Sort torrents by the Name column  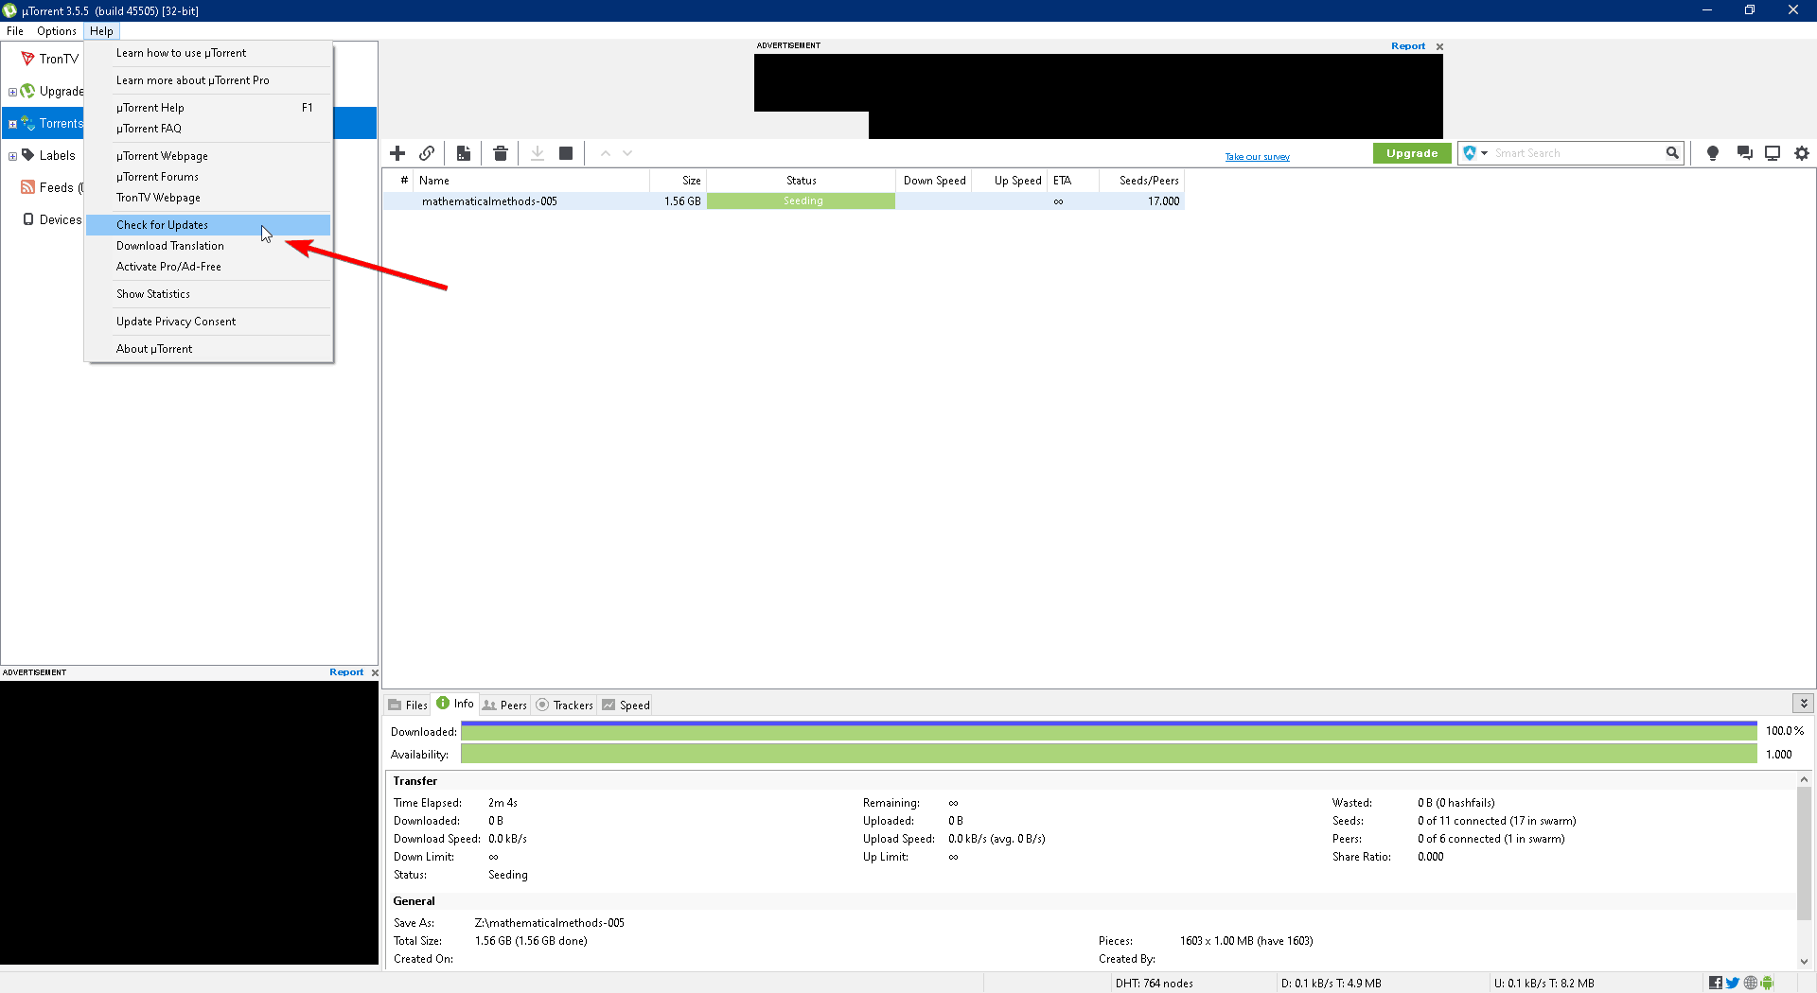531,181
